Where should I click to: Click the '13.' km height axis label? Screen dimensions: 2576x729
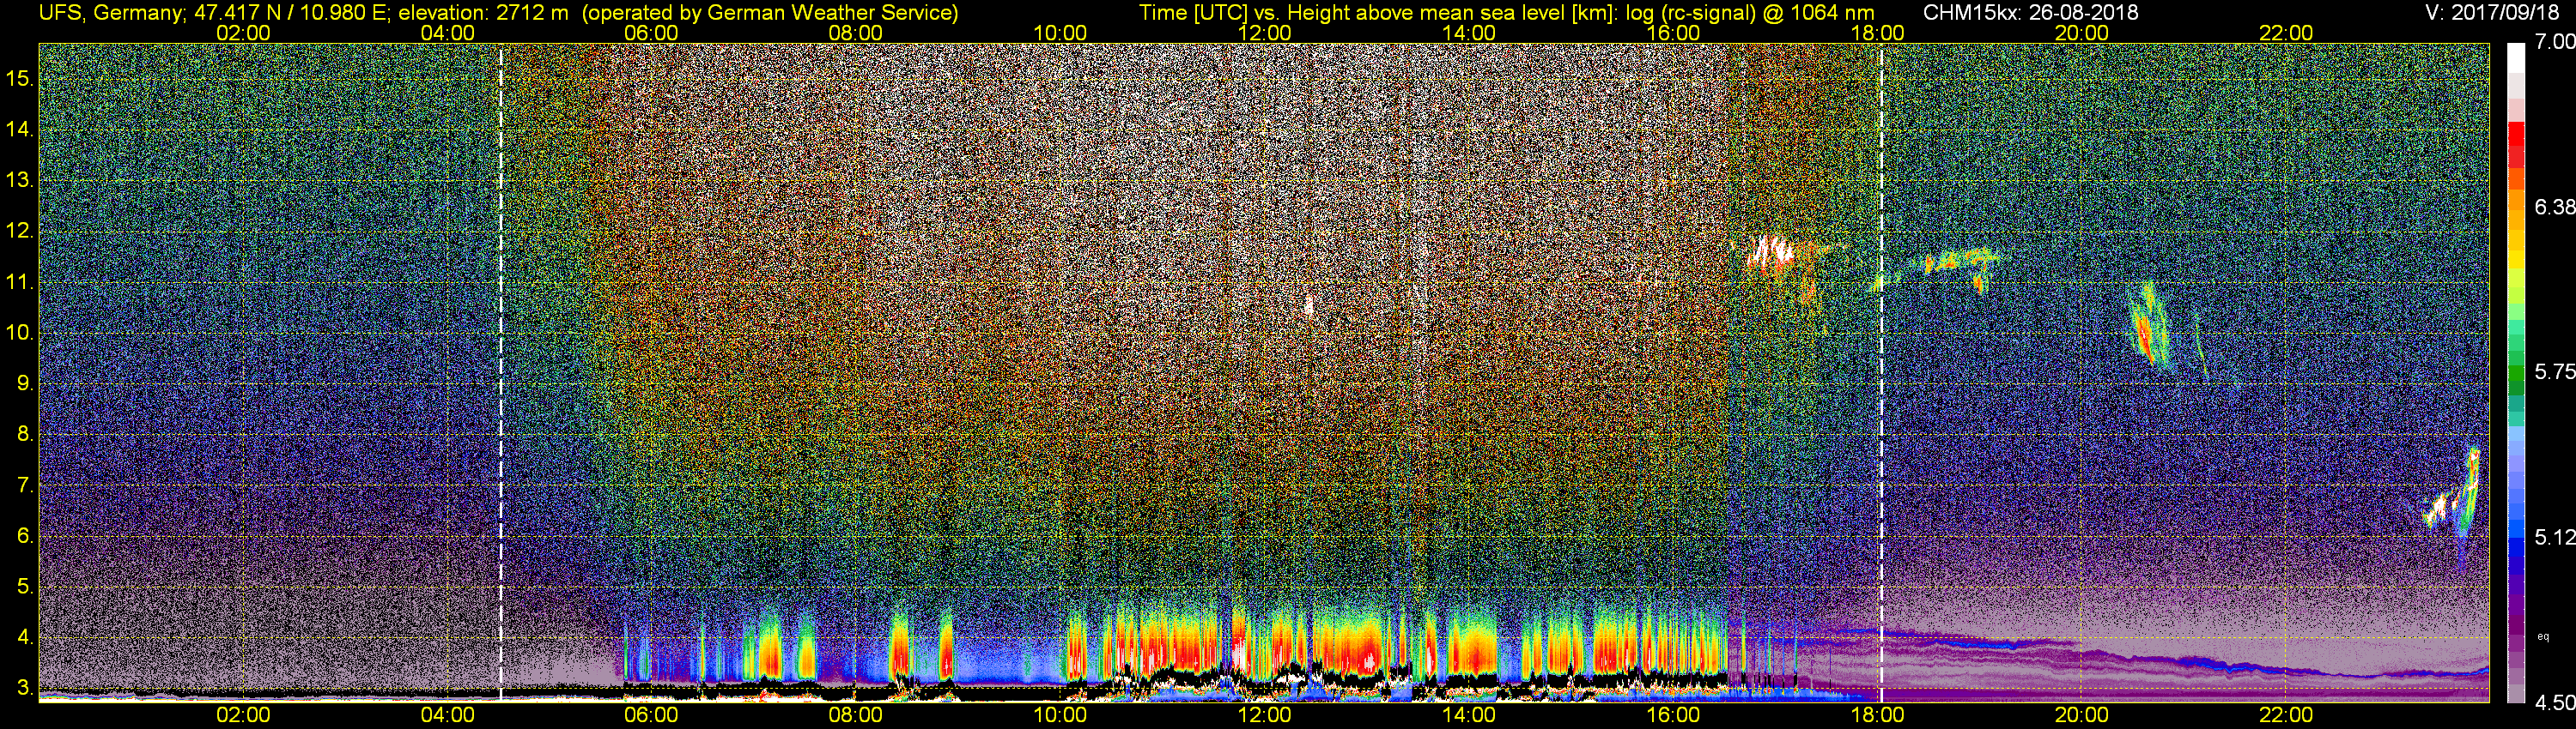[21, 180]
